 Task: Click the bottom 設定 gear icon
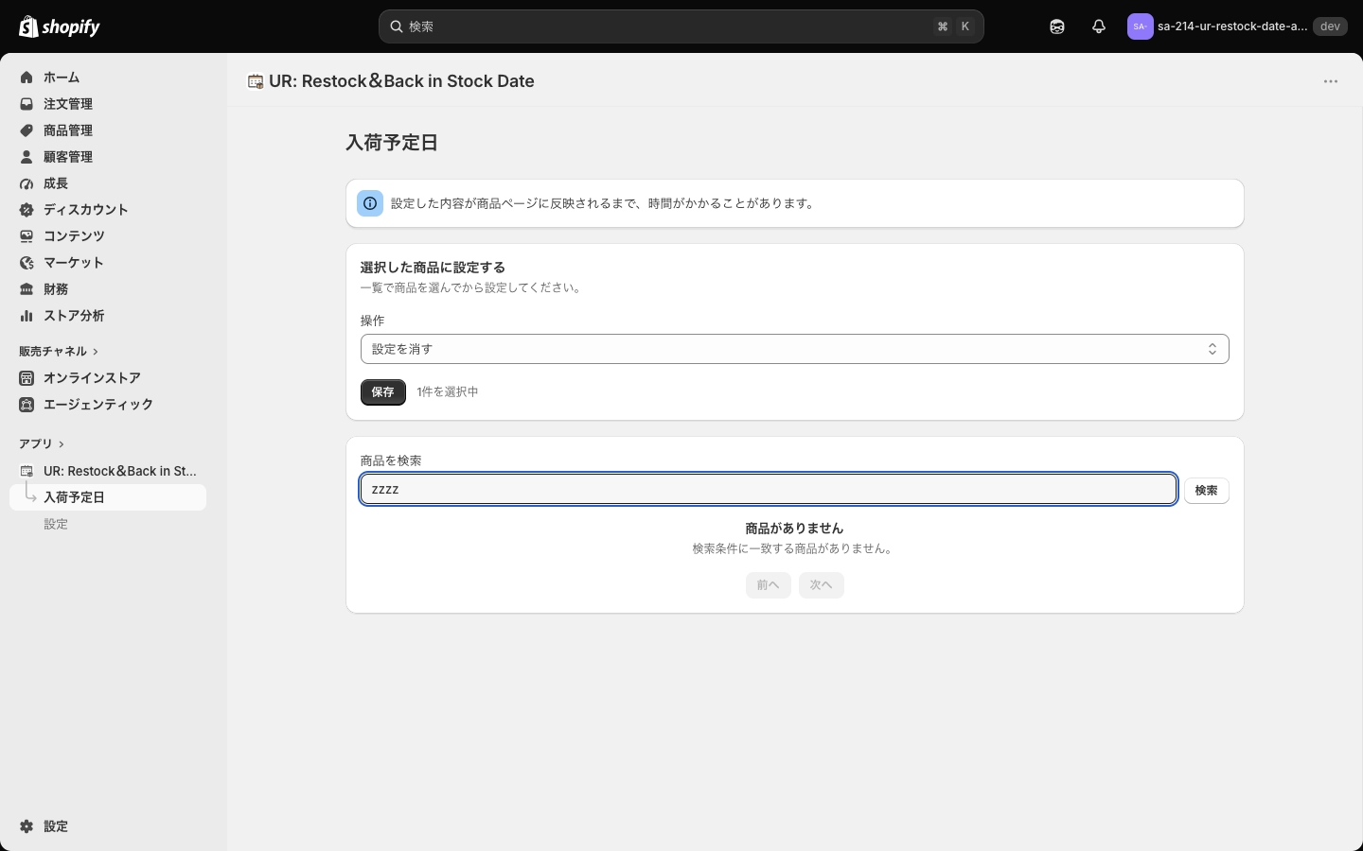[x=27, y=826]
